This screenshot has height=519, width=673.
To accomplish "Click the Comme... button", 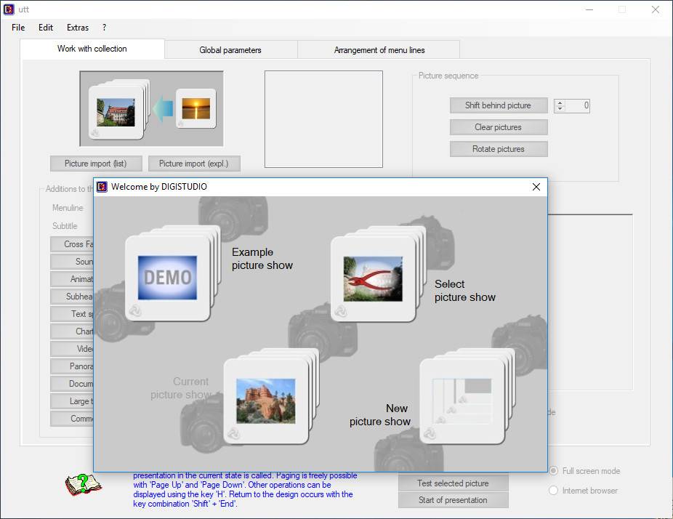I will [x=72, y=419].
